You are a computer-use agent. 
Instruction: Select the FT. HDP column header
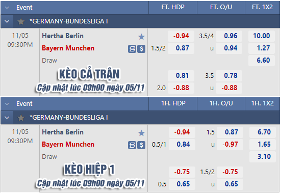pos(173,7)
